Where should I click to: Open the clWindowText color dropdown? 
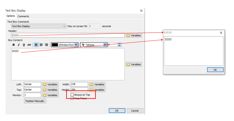[x=76, y=45]
